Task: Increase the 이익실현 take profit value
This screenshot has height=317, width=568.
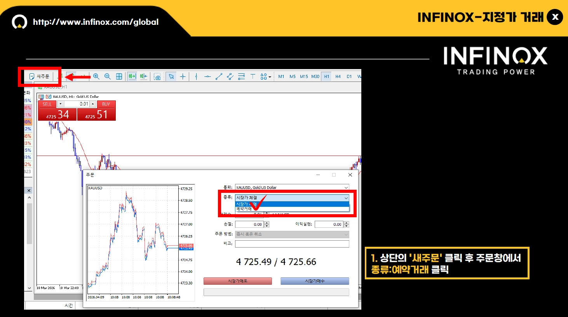Action: coord(346,223)
